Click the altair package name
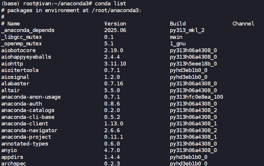This screenshot has height=166, width=264. [x=10, y=90]
